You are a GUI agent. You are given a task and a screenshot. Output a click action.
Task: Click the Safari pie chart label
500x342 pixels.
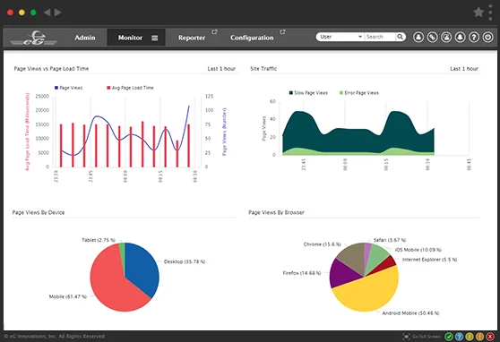point(390,240)
